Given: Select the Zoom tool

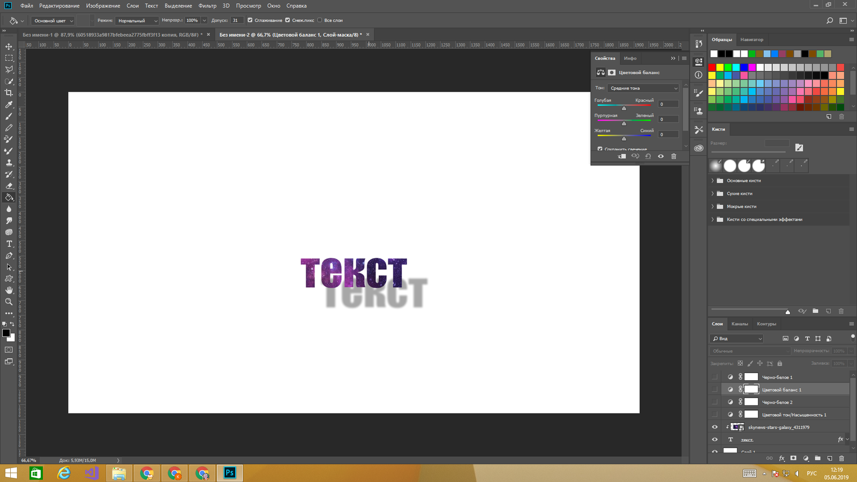Looking at the screenshot, I should pyautogui.click(x=9, y=302).
